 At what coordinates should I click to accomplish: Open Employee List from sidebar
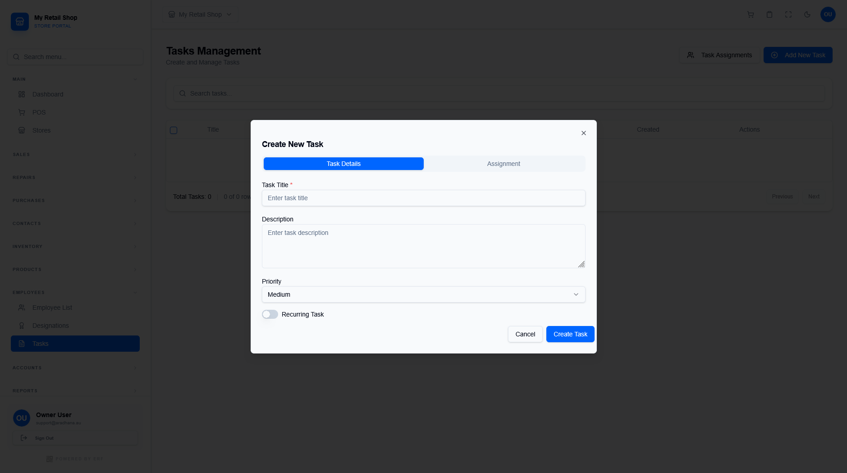point(52,308)
